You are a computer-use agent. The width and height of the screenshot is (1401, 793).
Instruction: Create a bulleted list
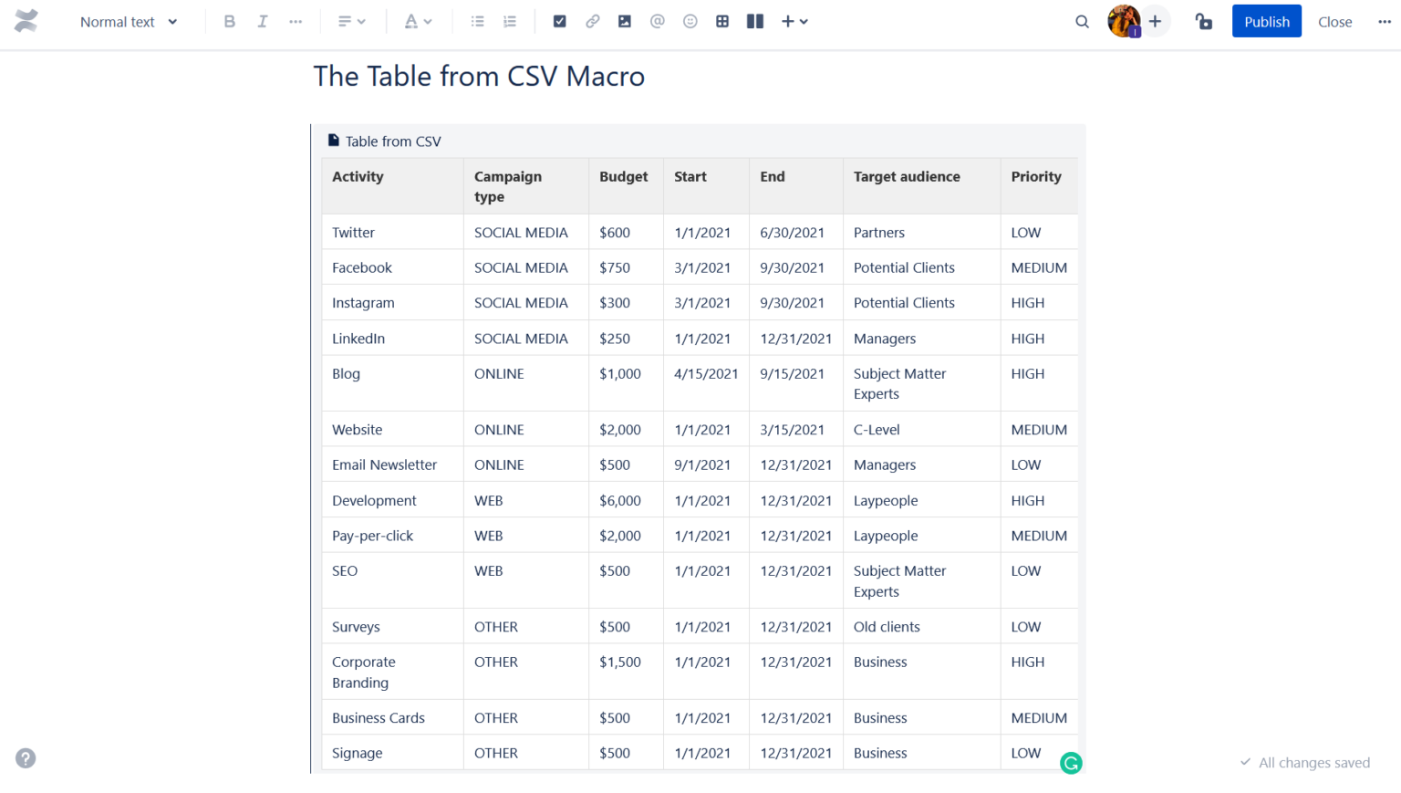point(477,21)
